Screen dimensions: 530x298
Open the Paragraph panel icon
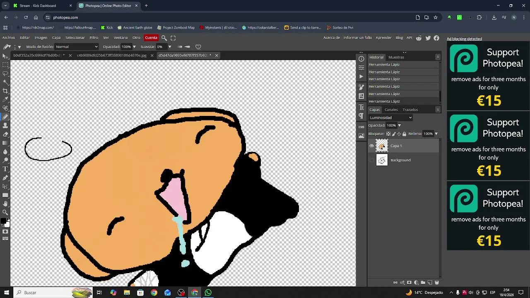click(361, 116)
